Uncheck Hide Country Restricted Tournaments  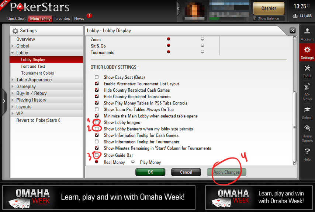[97, 96]
